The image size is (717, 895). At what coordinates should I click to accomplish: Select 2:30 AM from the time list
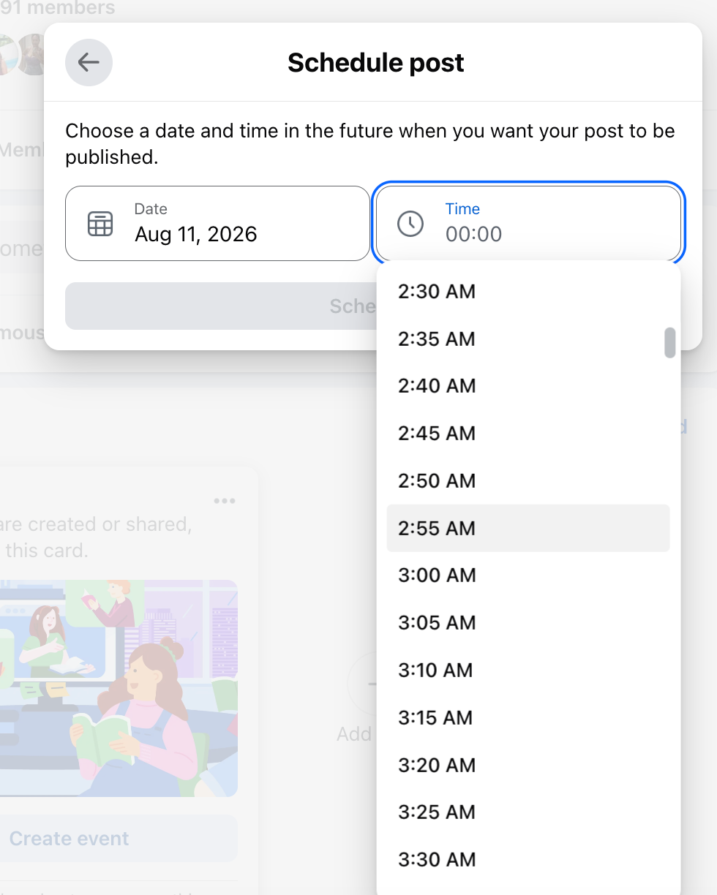coord(528,292)
